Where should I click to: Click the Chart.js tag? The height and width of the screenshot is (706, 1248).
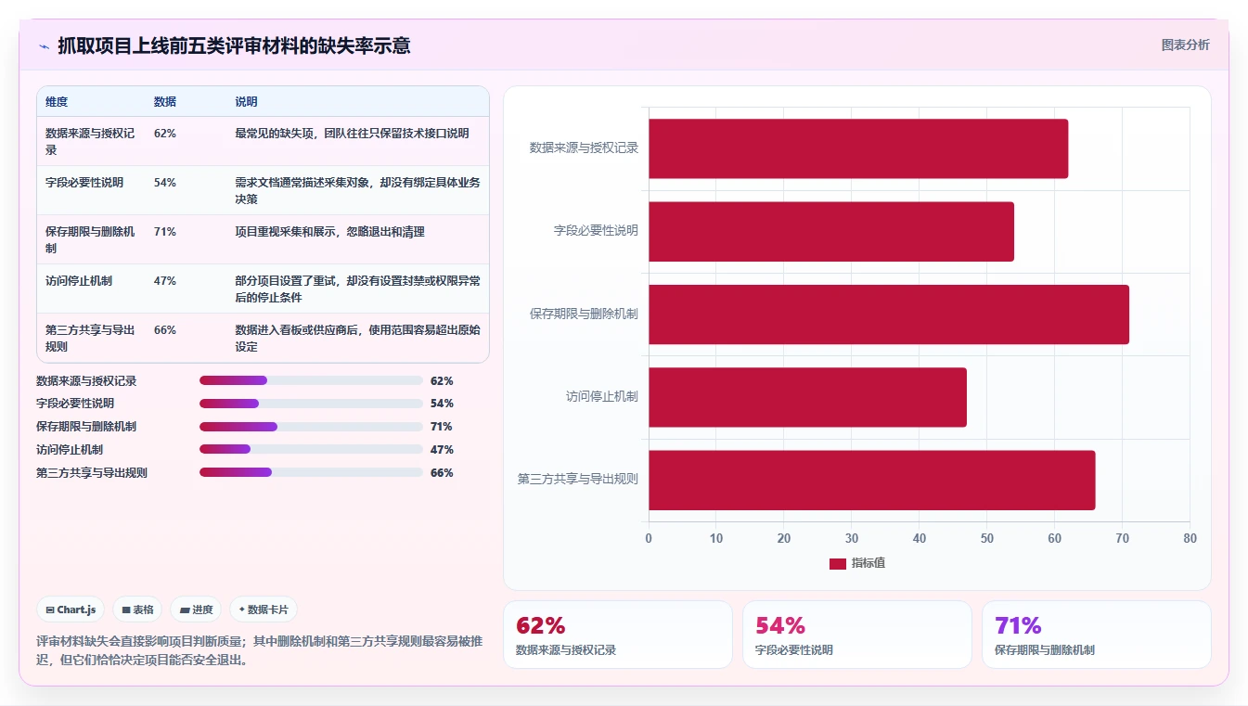coord(71,610)
